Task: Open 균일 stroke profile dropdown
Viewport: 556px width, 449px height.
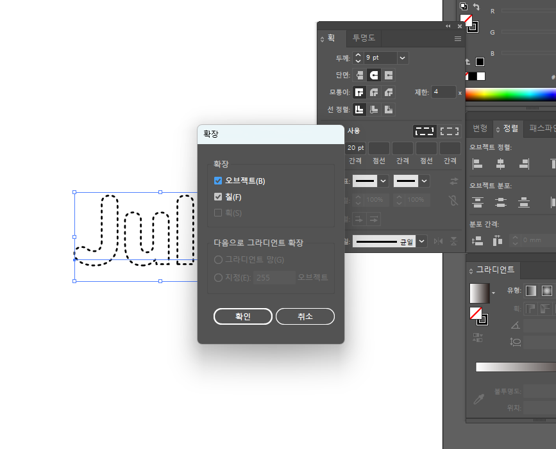Action: point(421,241)
